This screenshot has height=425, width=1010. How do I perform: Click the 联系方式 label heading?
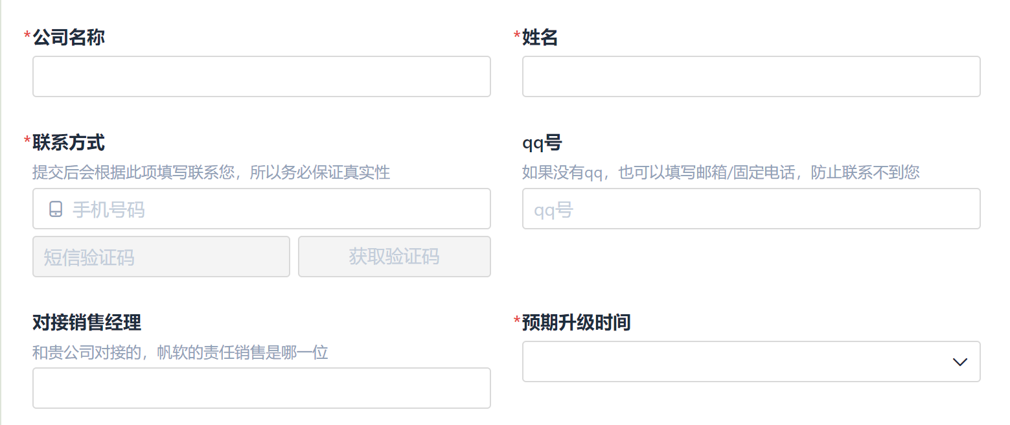pos(69,142)
